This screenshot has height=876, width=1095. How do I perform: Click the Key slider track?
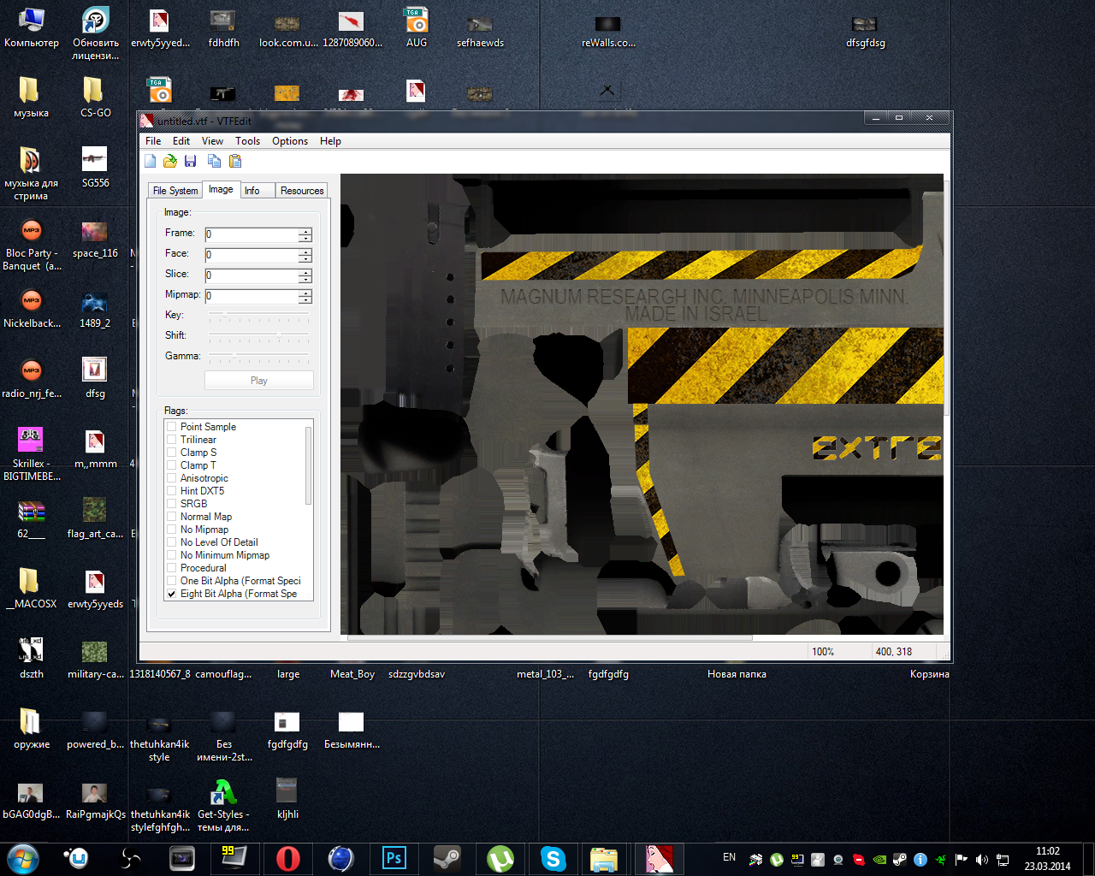click(258, 315)
